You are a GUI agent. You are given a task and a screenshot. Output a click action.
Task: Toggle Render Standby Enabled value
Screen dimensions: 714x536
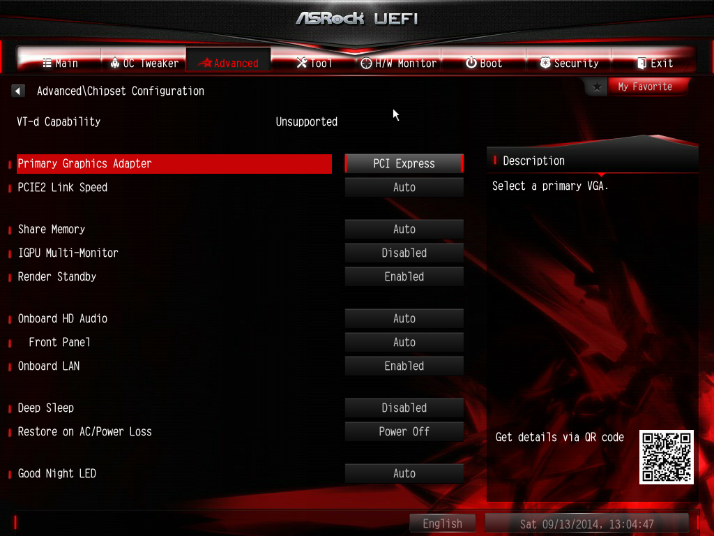click(404, 276)
